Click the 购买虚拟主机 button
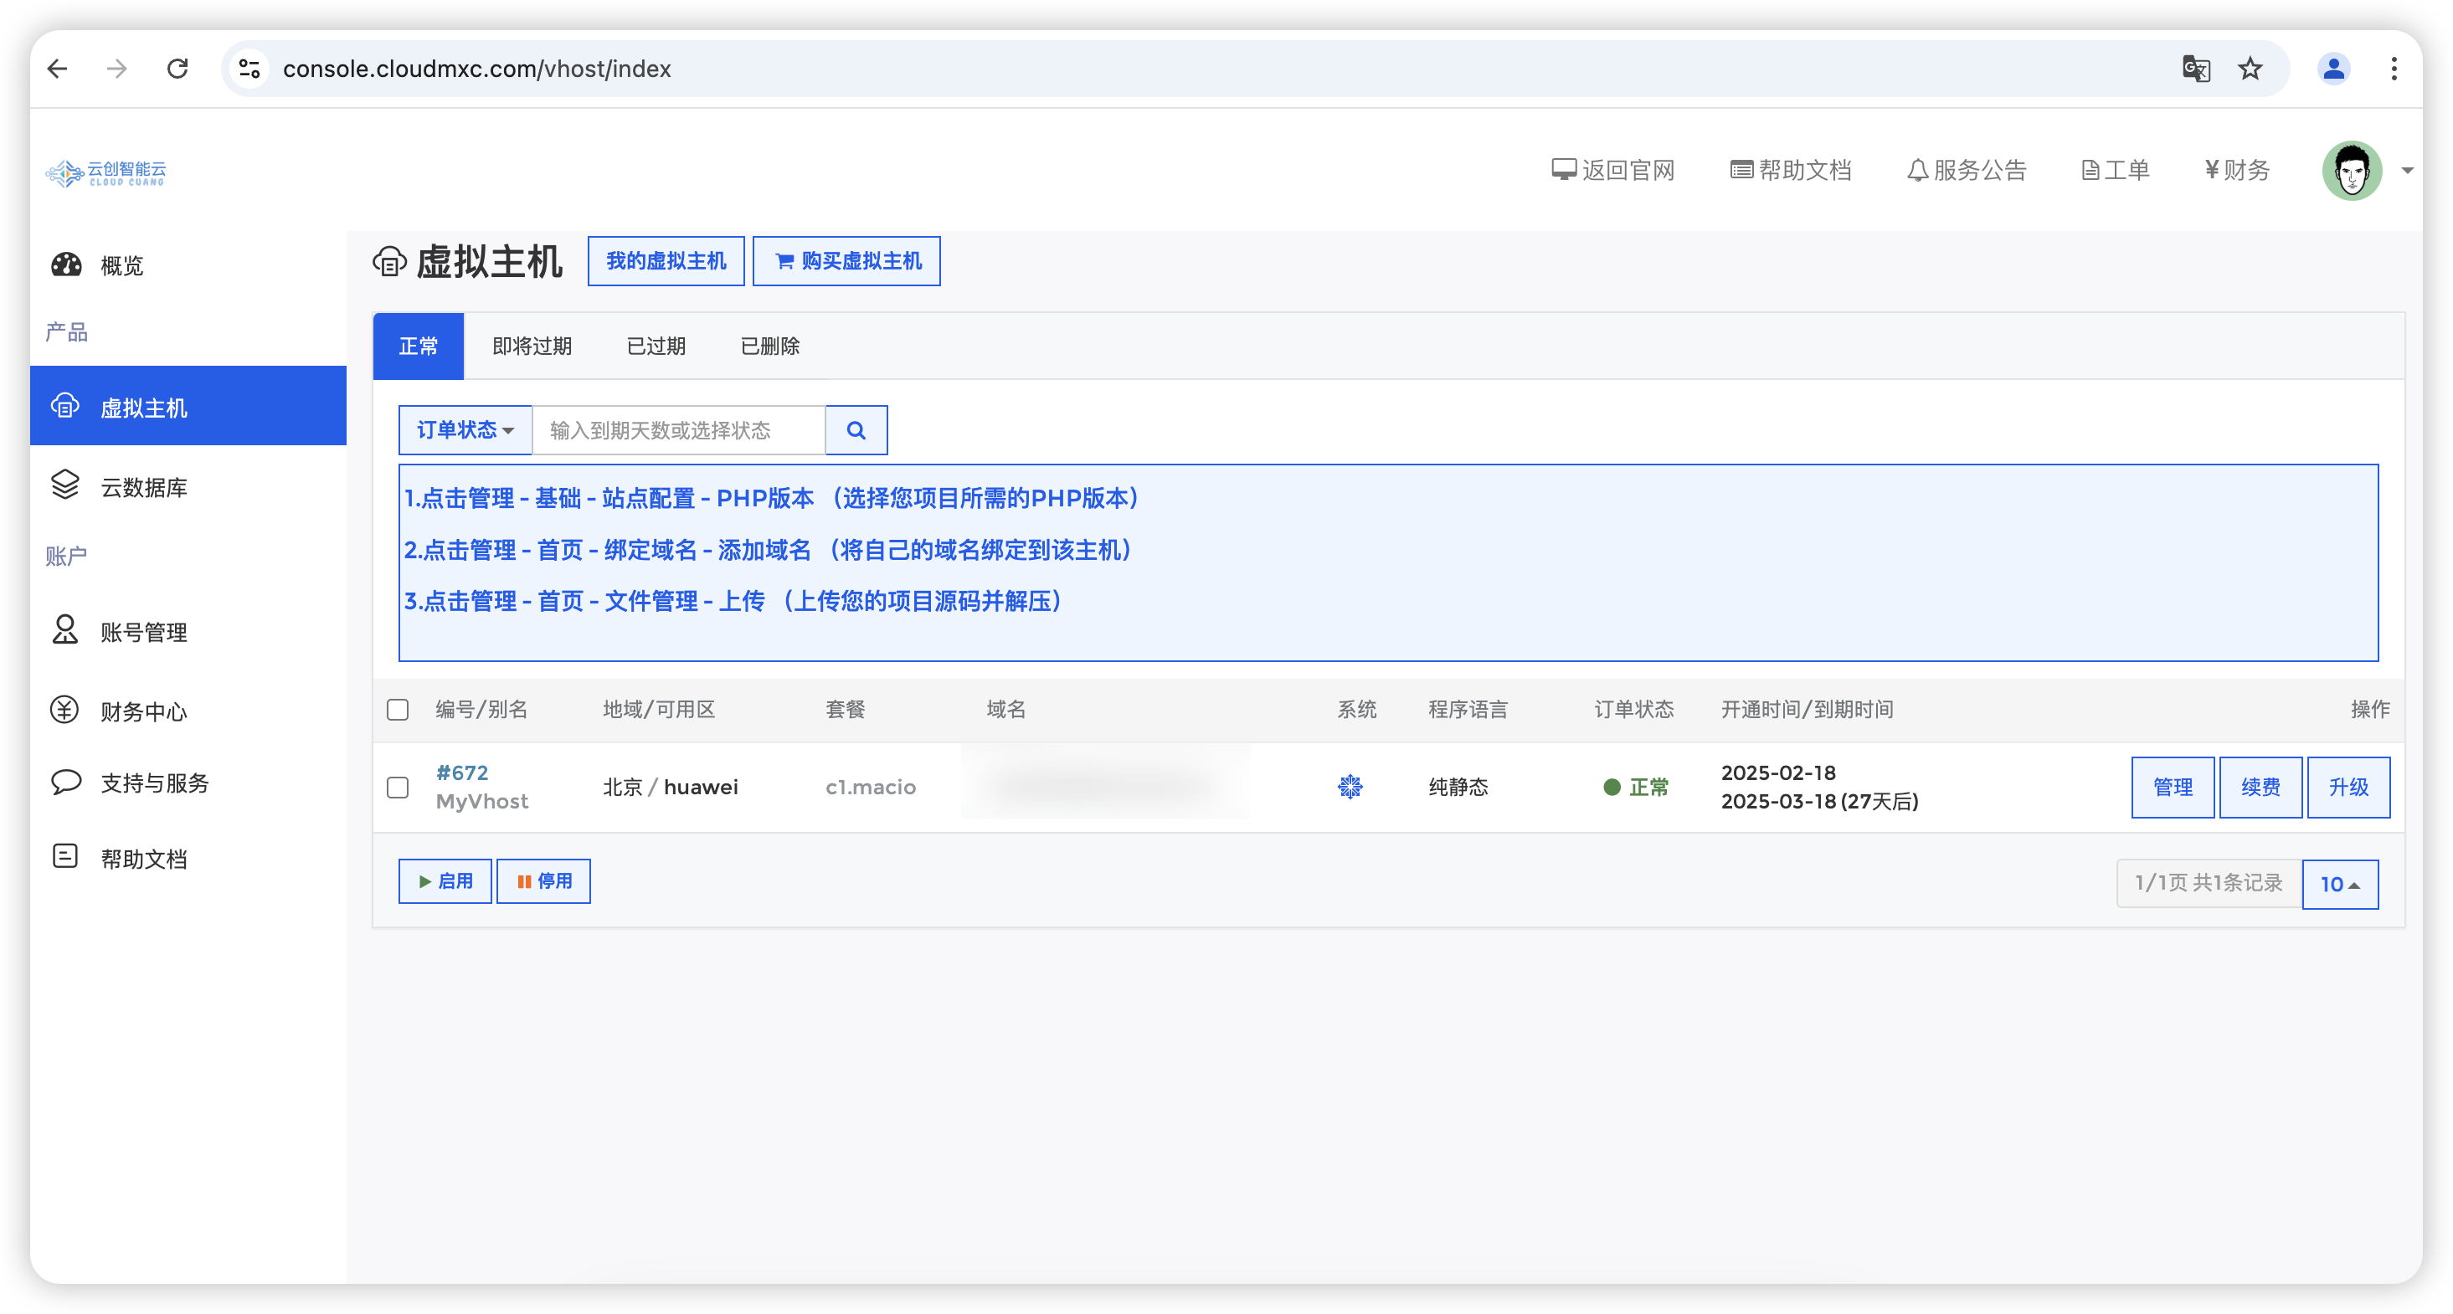 846,261
